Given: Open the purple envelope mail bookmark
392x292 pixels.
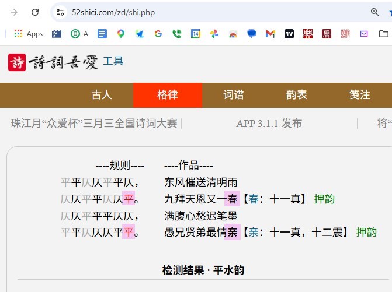Looking at the screenshot, I should [364, 34].
